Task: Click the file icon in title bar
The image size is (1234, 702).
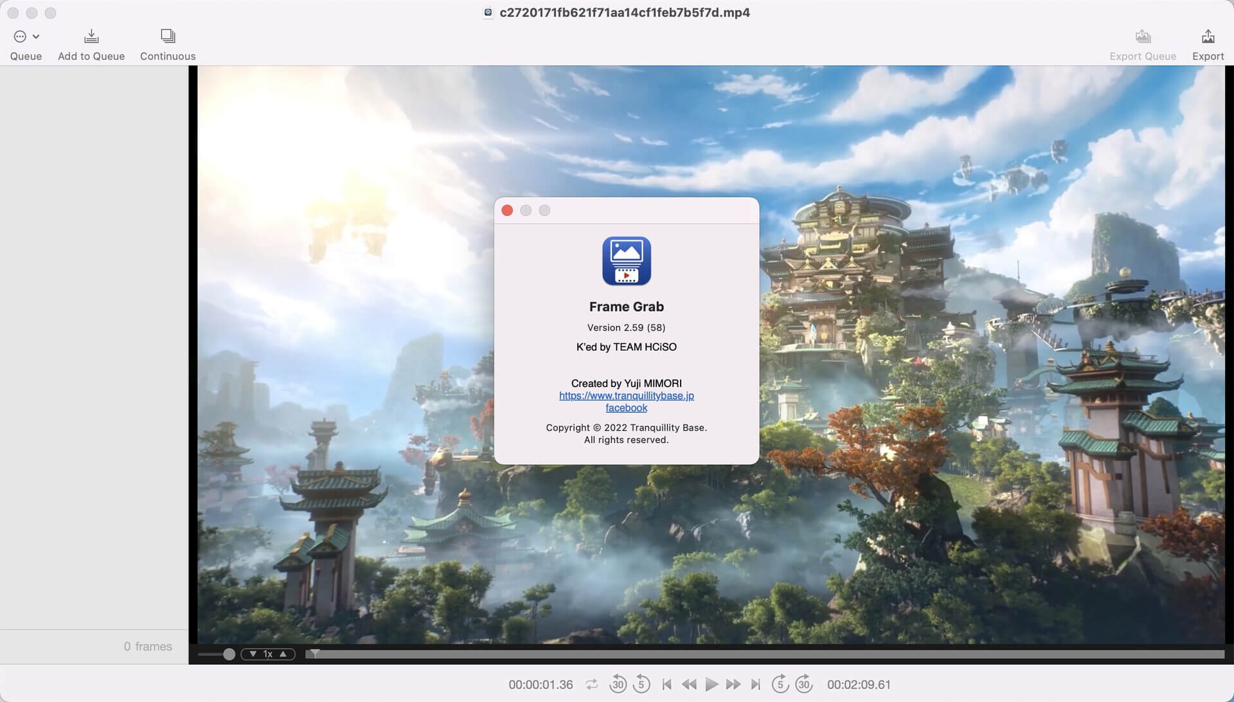Action: click(488, 13)
